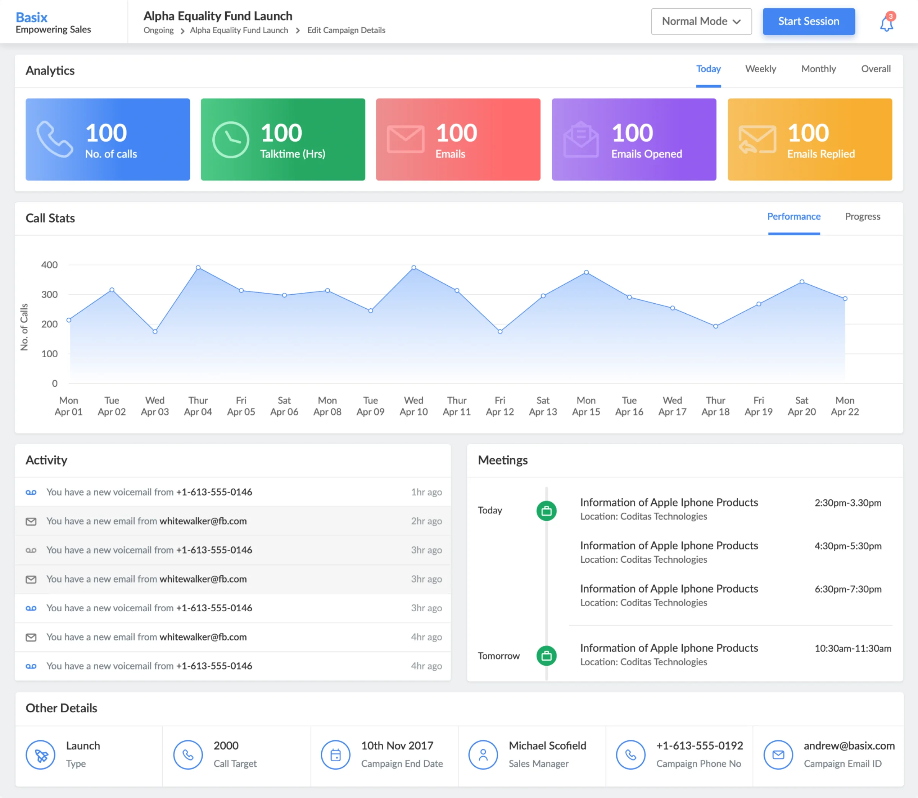
Task: Click email activity row marked 4hr ago
Action: 233,637
